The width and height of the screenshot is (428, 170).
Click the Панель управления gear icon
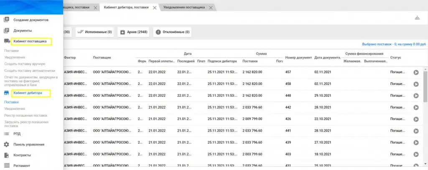[6, 145]
